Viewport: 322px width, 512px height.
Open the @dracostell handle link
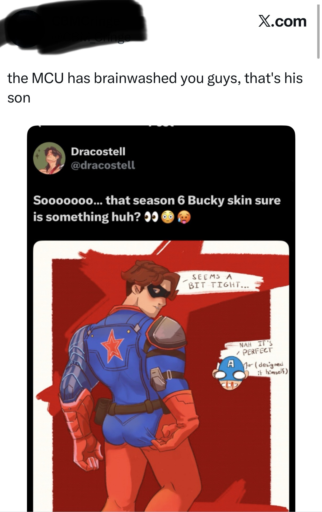(x=103, y=165)
